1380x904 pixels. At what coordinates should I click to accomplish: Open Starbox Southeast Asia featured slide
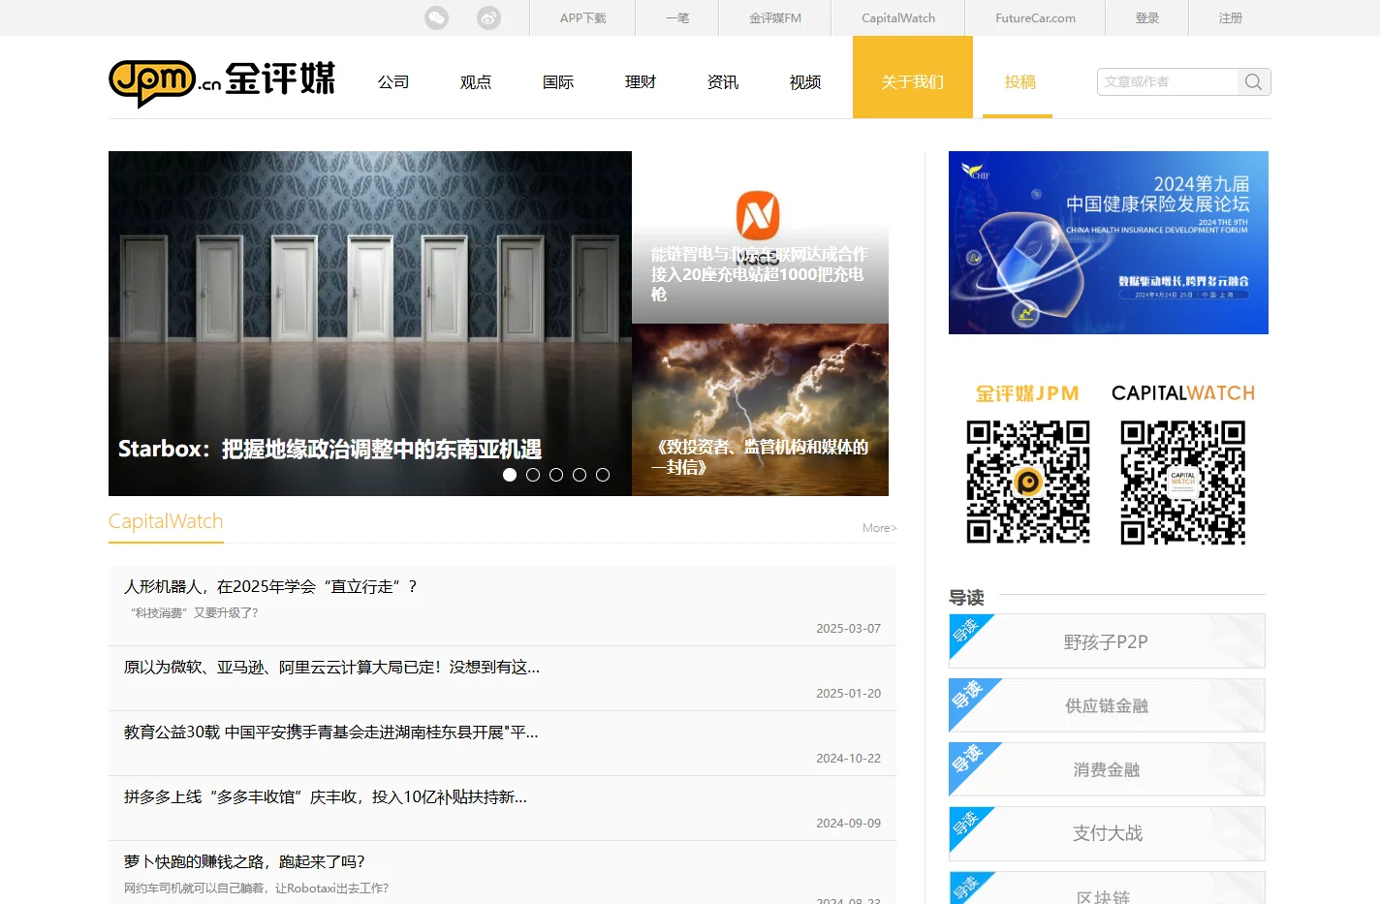(370, 324)
